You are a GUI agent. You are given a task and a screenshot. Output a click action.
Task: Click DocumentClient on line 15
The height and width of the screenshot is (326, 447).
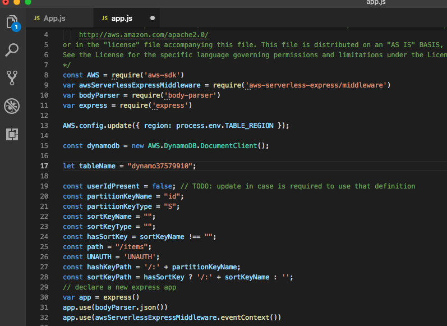point(229,146)
